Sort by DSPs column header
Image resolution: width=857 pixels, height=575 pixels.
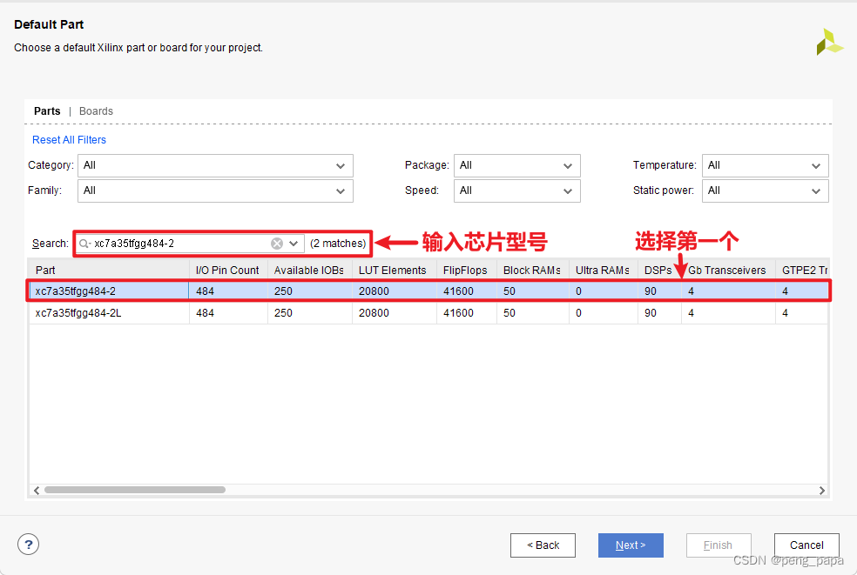coord(659,271)
